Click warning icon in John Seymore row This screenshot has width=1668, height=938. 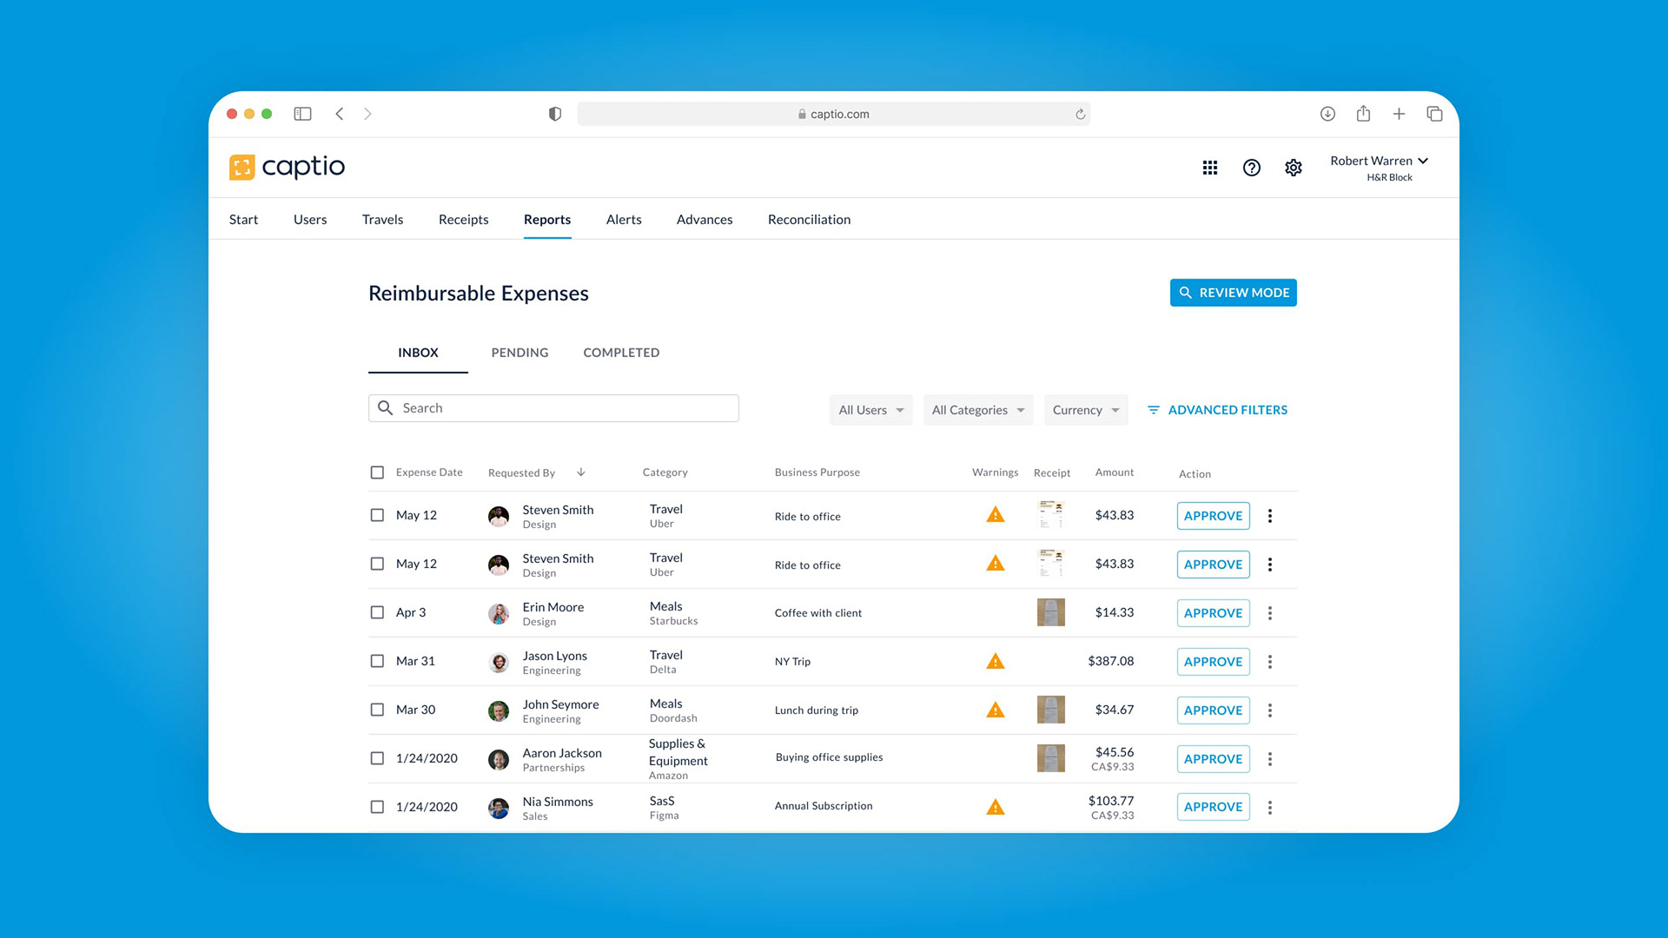tap(996, 710)
